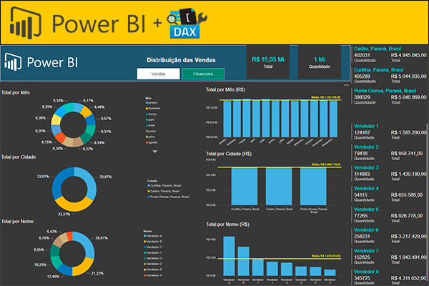Click the R$ 15,03 Mi Total card
429x286 pixels.
pos(268,62)
